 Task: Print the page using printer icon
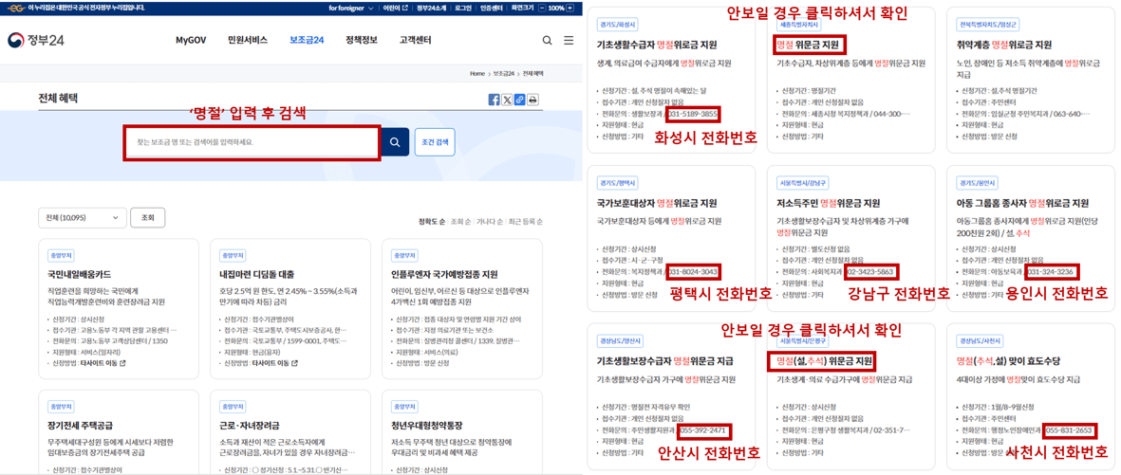(x=532, y=100)
